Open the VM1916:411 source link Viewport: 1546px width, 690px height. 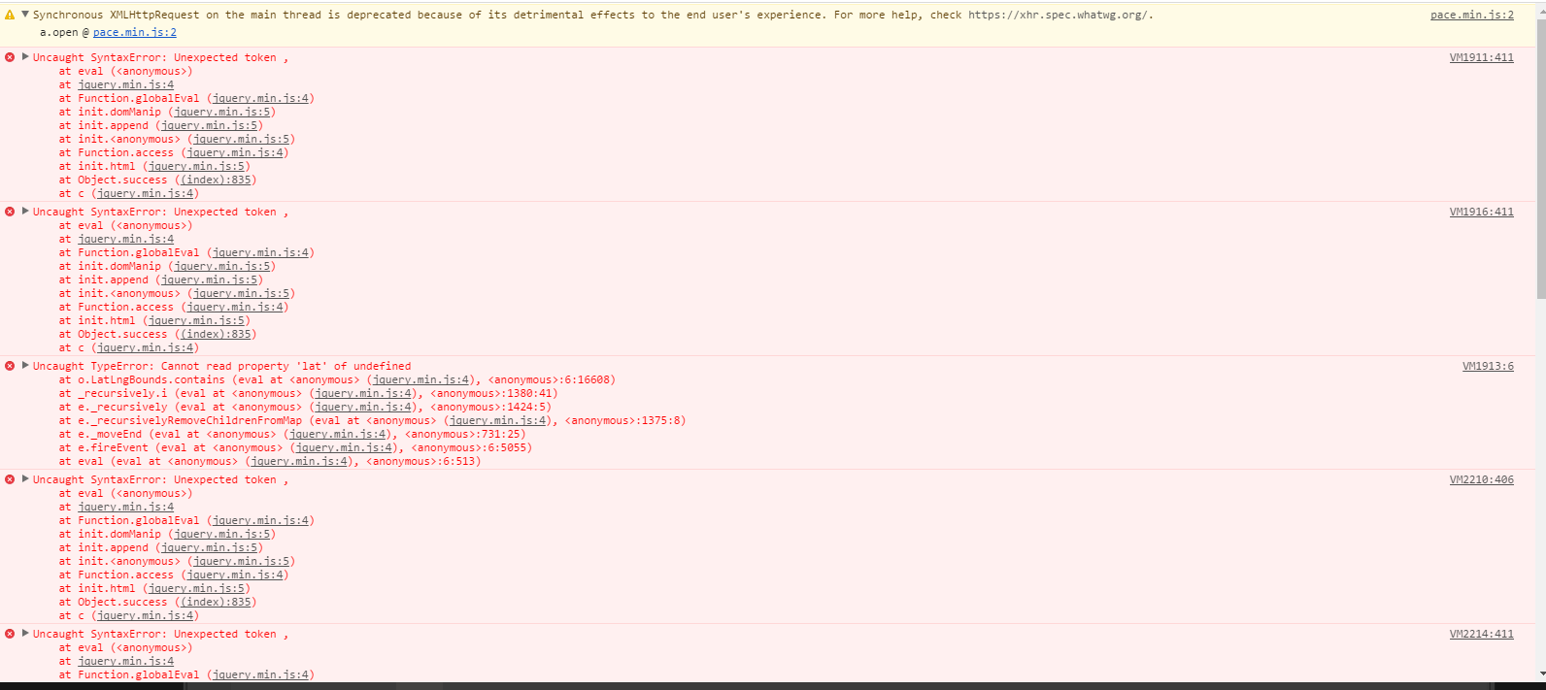pyautogui.click(x=1482, y=212)
